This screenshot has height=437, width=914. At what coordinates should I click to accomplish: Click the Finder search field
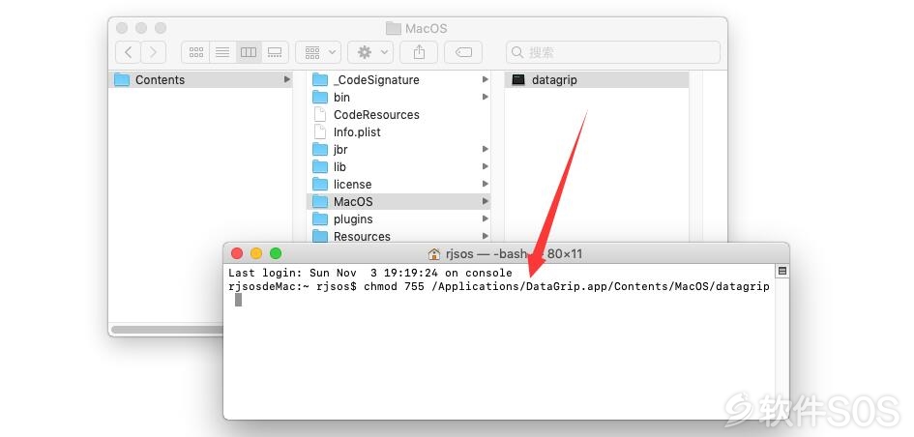tap(613, 52)
